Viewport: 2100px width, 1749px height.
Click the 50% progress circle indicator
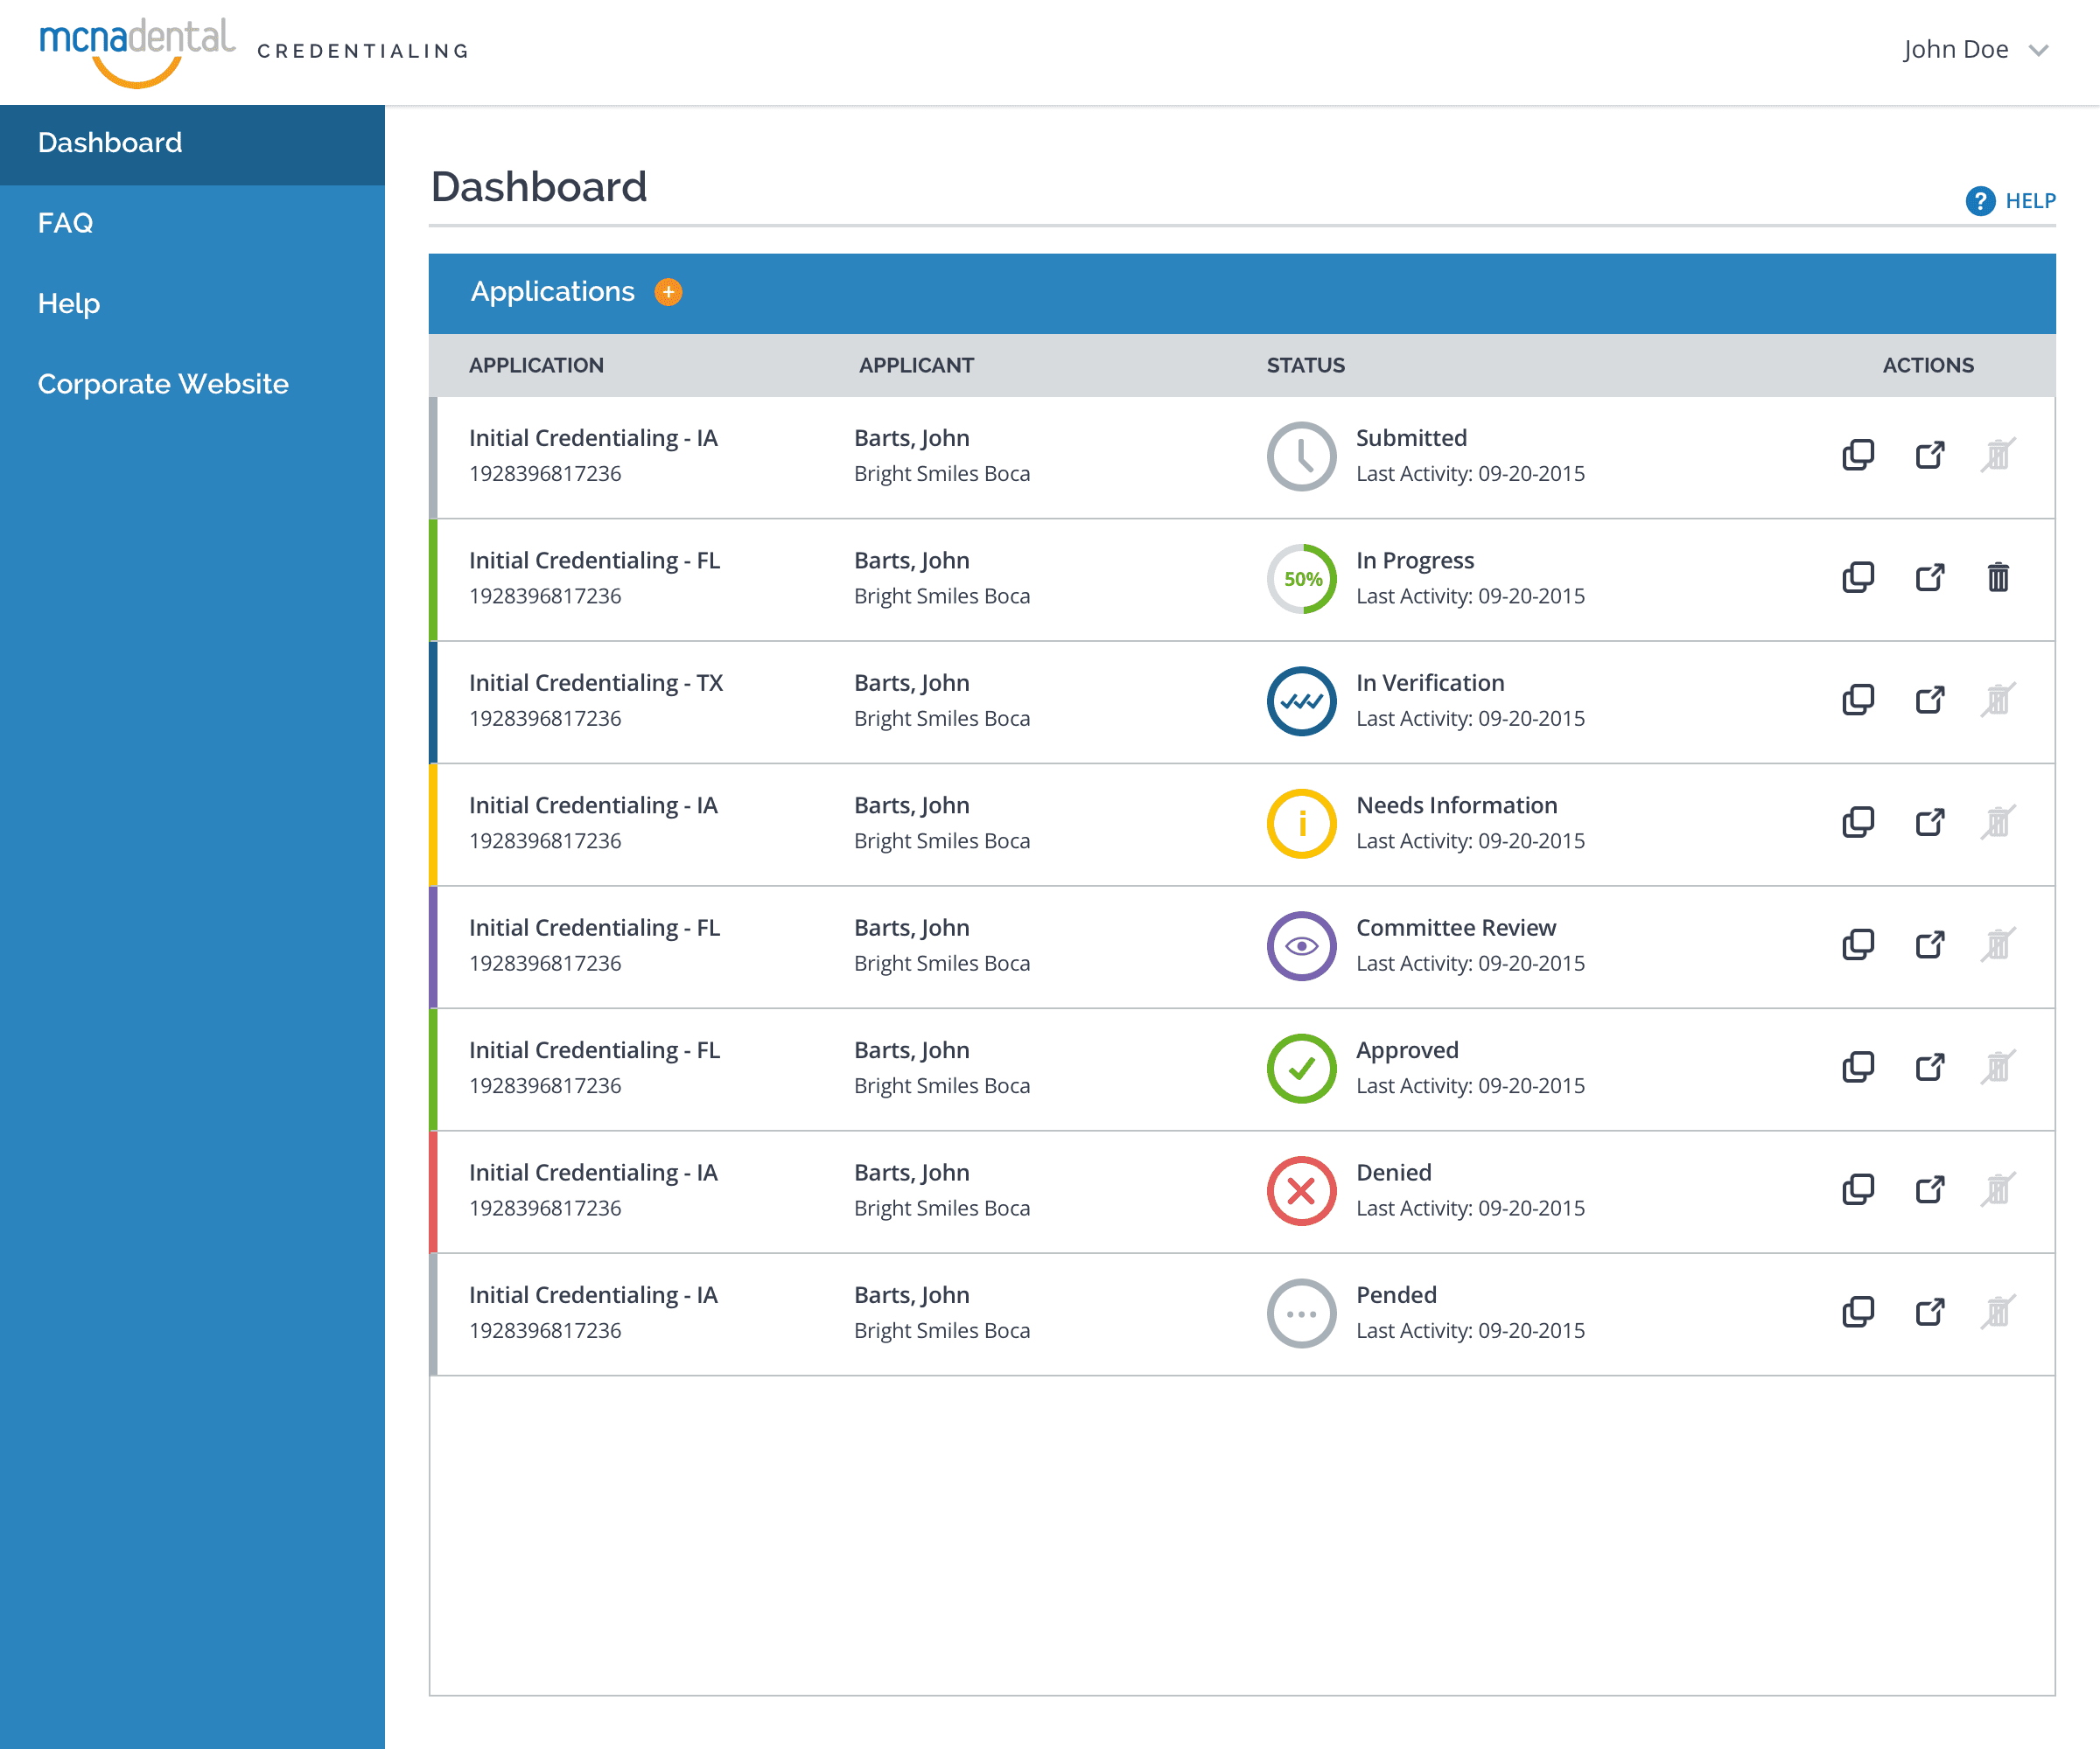1301,579
